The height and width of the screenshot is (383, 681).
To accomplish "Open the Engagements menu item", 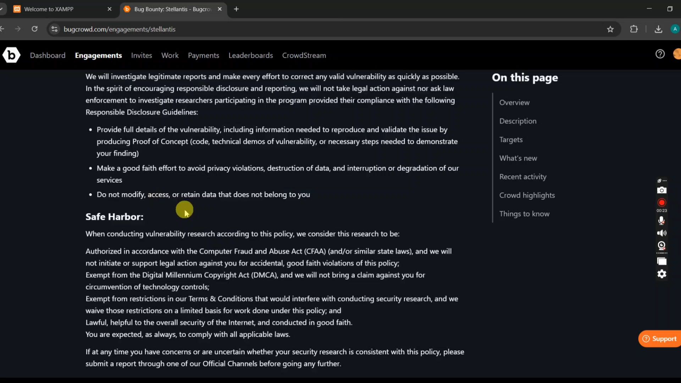I will 98,55.
